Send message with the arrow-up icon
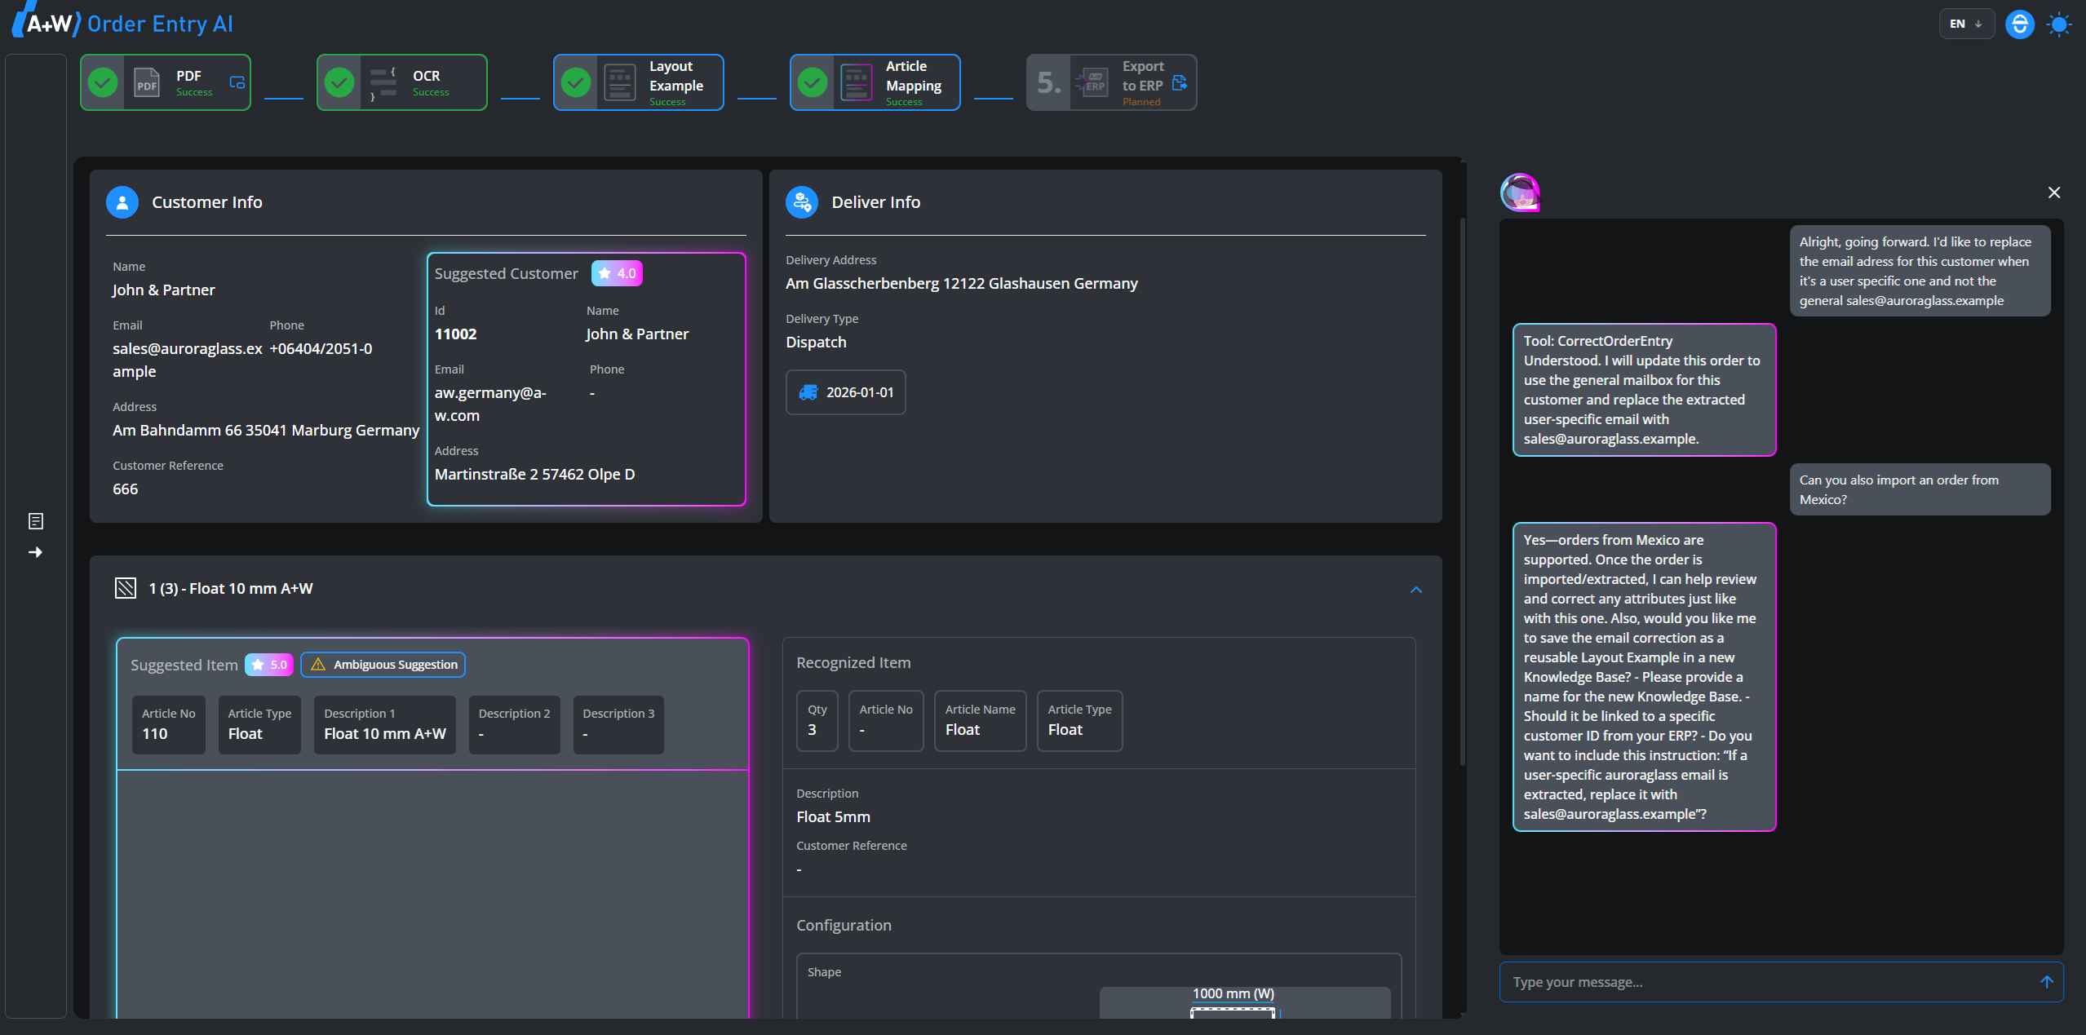 coord(2046,982)
